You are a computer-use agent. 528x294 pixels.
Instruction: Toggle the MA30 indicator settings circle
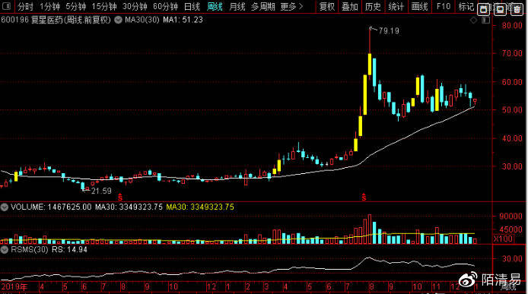(x=118, y=21)
